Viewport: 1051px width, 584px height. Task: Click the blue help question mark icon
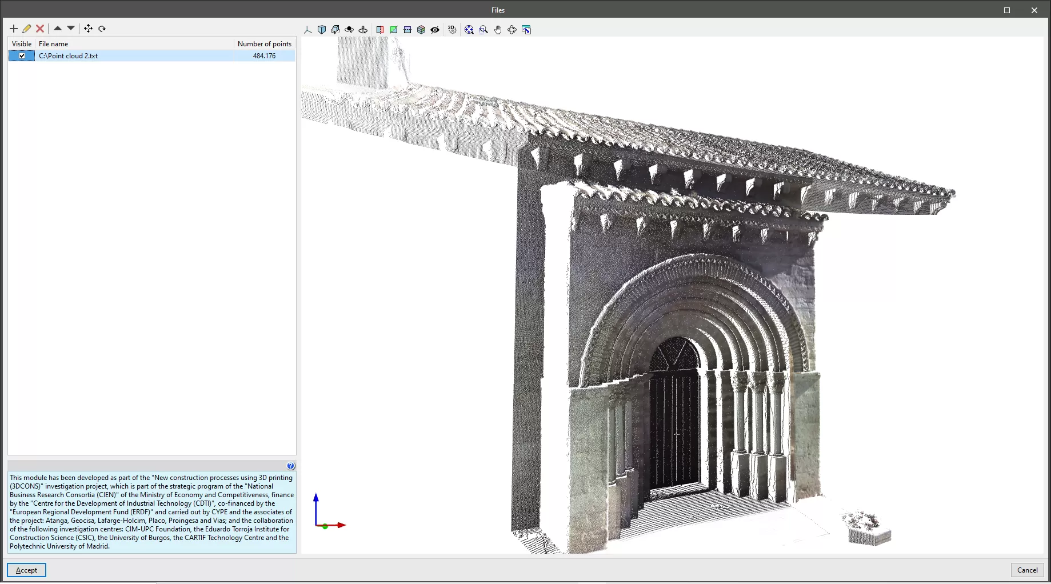291,466
